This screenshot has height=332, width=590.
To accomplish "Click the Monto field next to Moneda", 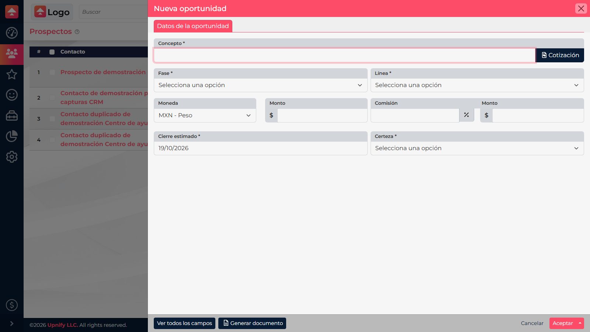I will [322, 115].
